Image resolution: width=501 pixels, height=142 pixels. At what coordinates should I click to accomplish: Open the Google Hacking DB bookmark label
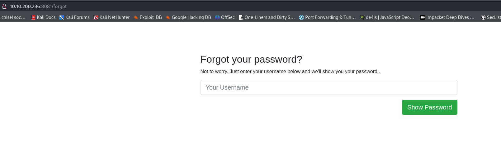tap(191, 17)
